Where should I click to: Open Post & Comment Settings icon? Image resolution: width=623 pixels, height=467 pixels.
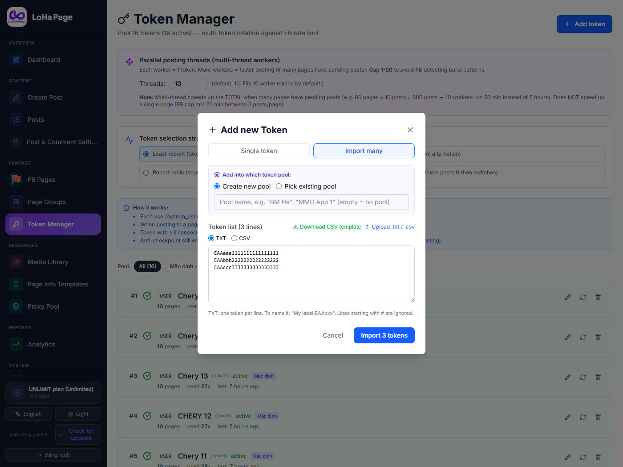16,142
